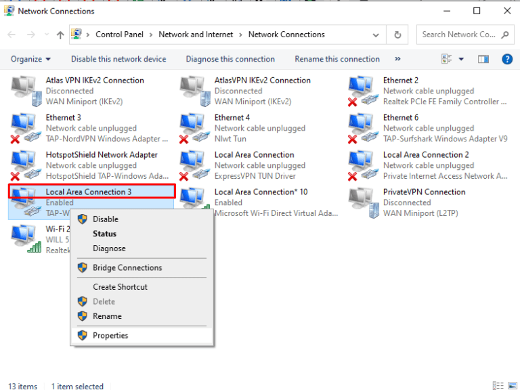Select Disable in the context menu
The width and height of the screenshot is (520, 392).
[106, 219]
